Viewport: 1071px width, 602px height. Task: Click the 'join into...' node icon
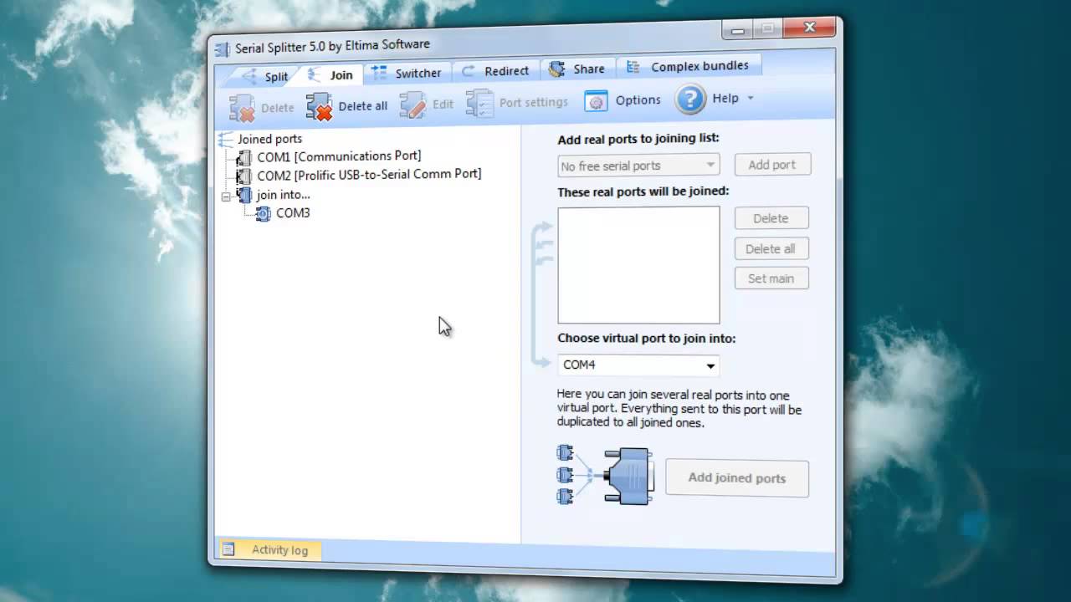(244, 195)
